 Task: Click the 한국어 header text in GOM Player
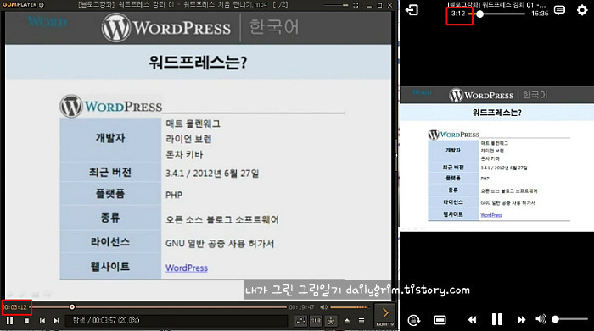pos(274,27)
